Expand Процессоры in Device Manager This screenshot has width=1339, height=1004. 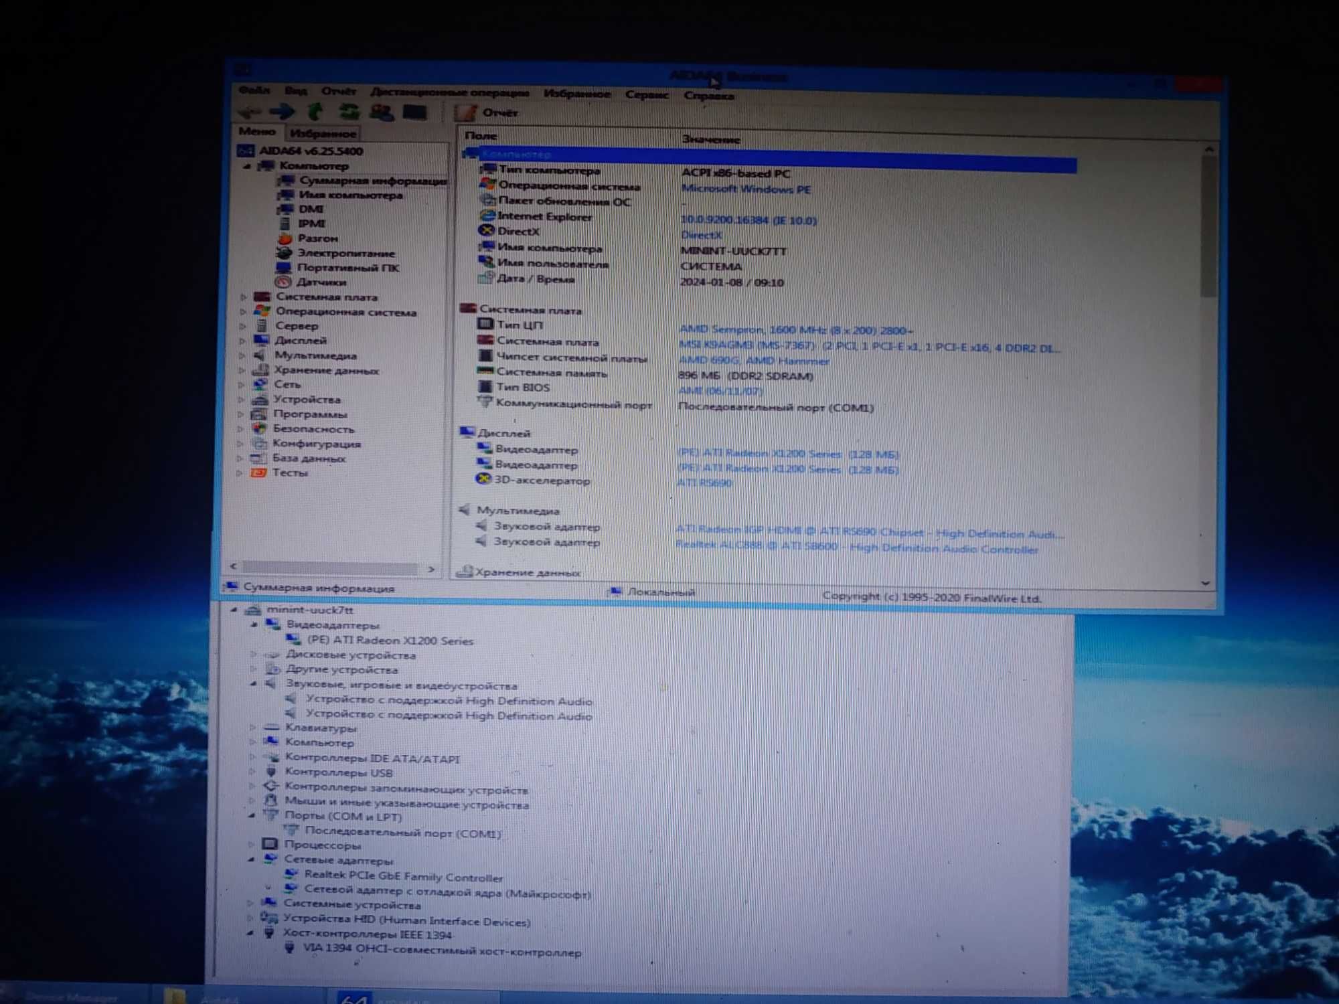point(251,845)
